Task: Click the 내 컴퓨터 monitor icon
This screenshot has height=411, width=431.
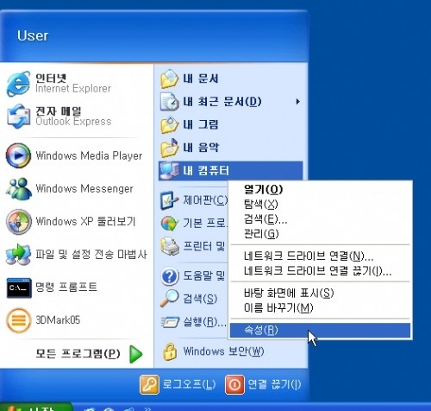Action: pyautogui.click(x=170, y=171)
